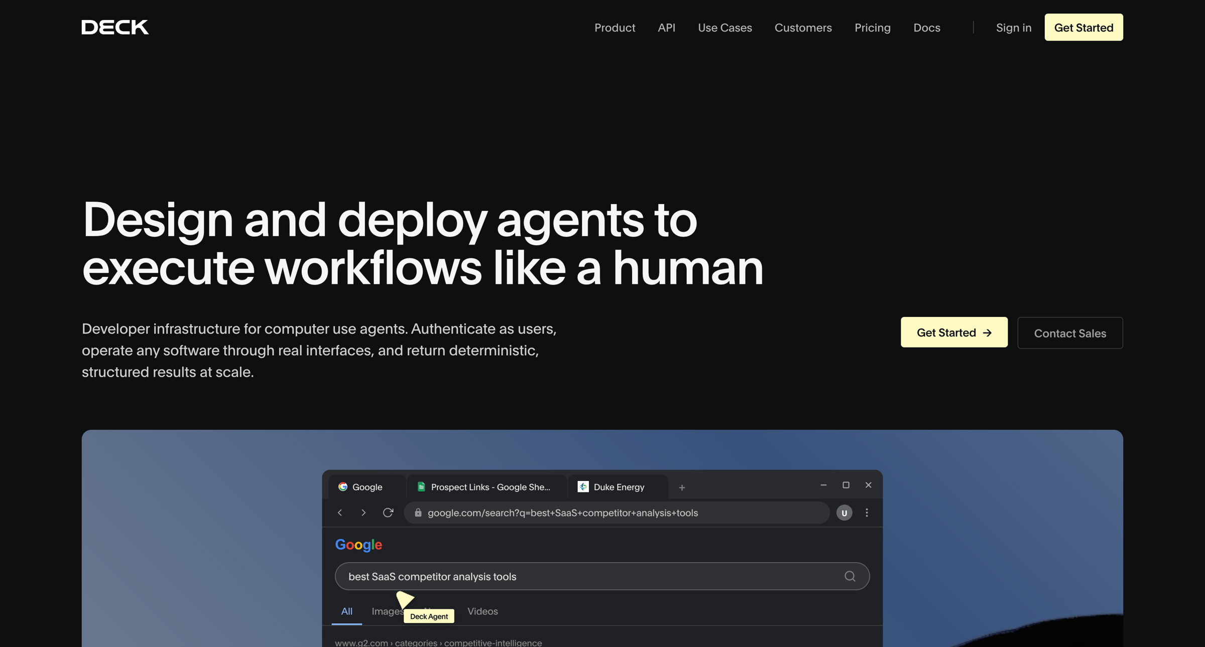Click Sign in

1013,28
